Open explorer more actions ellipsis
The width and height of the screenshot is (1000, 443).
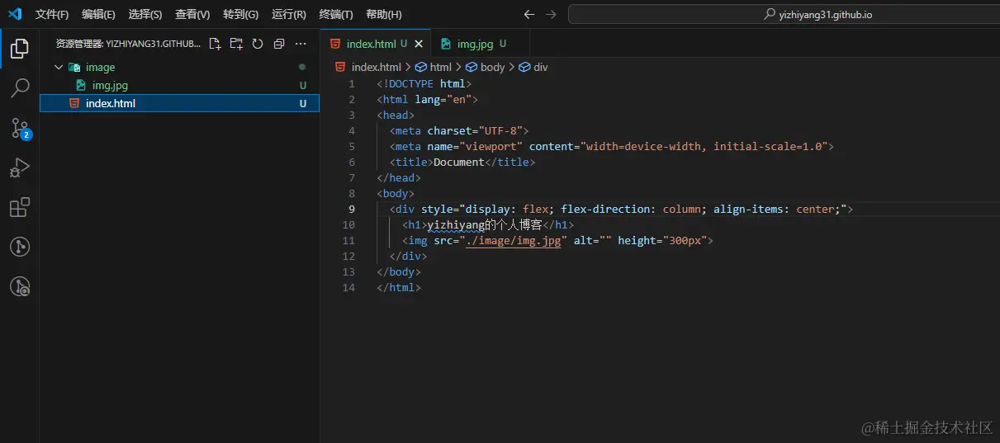click(x=301, y=44)
